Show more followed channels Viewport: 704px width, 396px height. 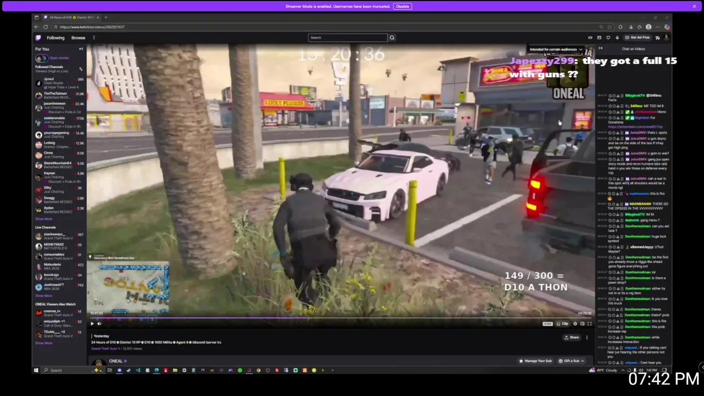43,219
